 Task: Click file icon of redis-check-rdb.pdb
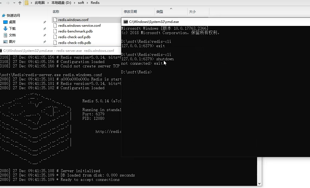[x=55, y=43]
